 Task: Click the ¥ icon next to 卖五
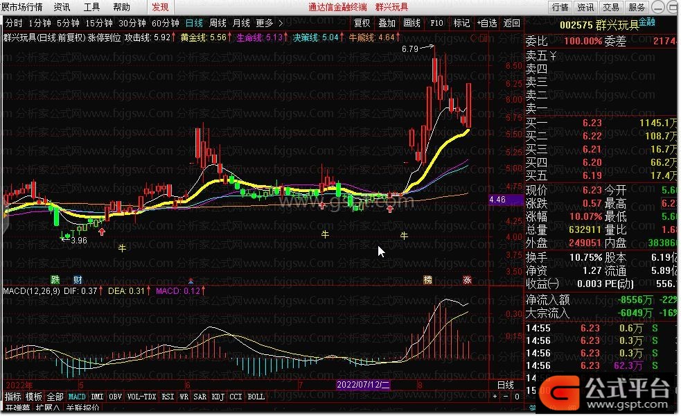point(553,56)
